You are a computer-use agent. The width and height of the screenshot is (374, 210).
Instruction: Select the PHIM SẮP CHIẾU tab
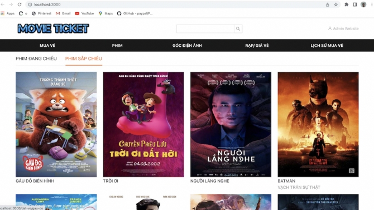(x=84, y=58)
